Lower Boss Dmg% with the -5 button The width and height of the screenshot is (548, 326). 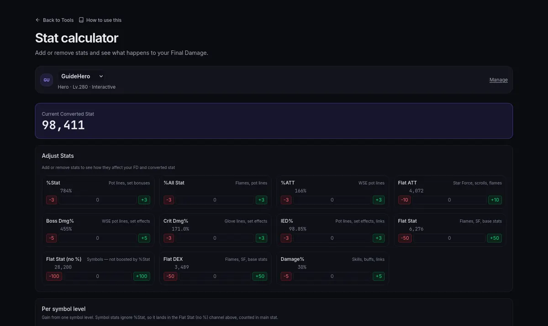tap(52, 238)
